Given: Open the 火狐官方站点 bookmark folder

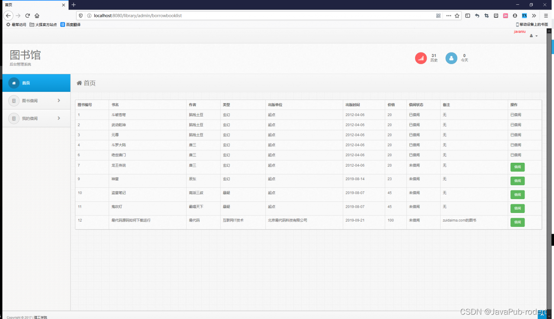Looking at the screenshot, I should (43, 25).
